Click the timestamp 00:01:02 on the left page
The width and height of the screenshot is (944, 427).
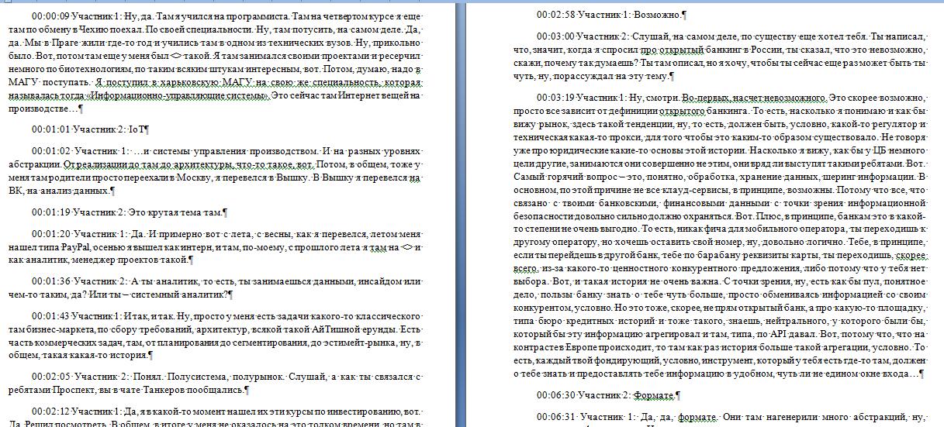(x=51, y=150)
